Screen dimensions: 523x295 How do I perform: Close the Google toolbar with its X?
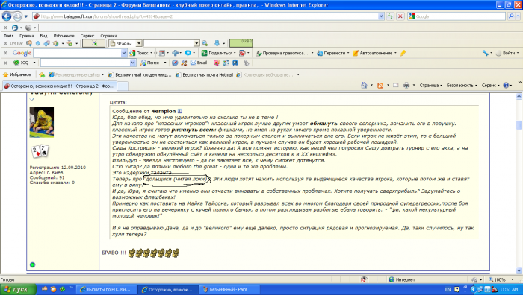[5, 53]
